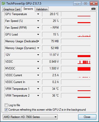Maximize the GPU-Z window

click(x=85, y=4)
